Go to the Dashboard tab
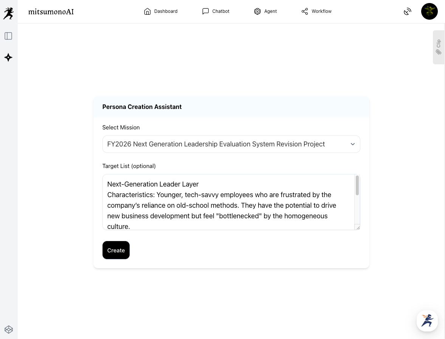The width and height of the screenshot is (445, 339). click(x=161, y=11)
